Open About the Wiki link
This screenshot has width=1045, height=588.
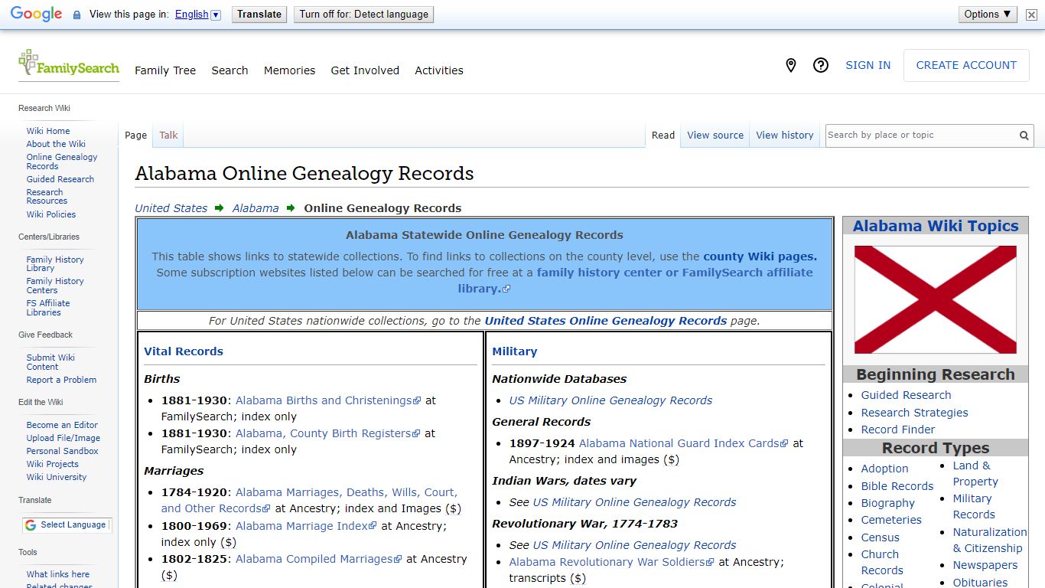56,144
